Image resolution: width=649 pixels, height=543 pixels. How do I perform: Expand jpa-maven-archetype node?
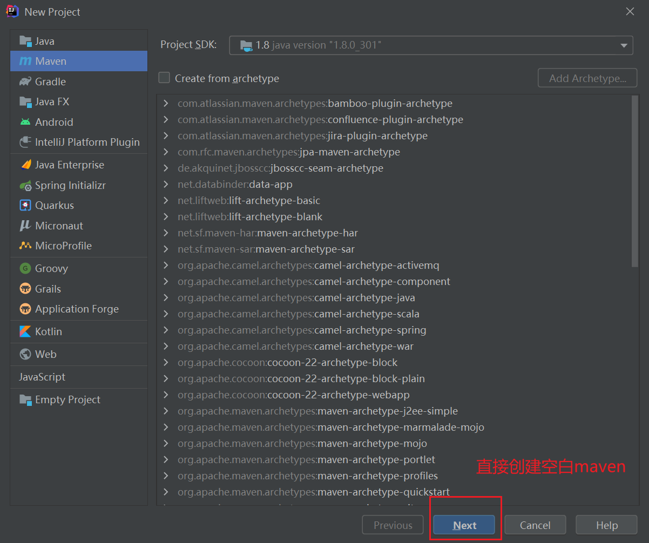(x=166, y=152)
